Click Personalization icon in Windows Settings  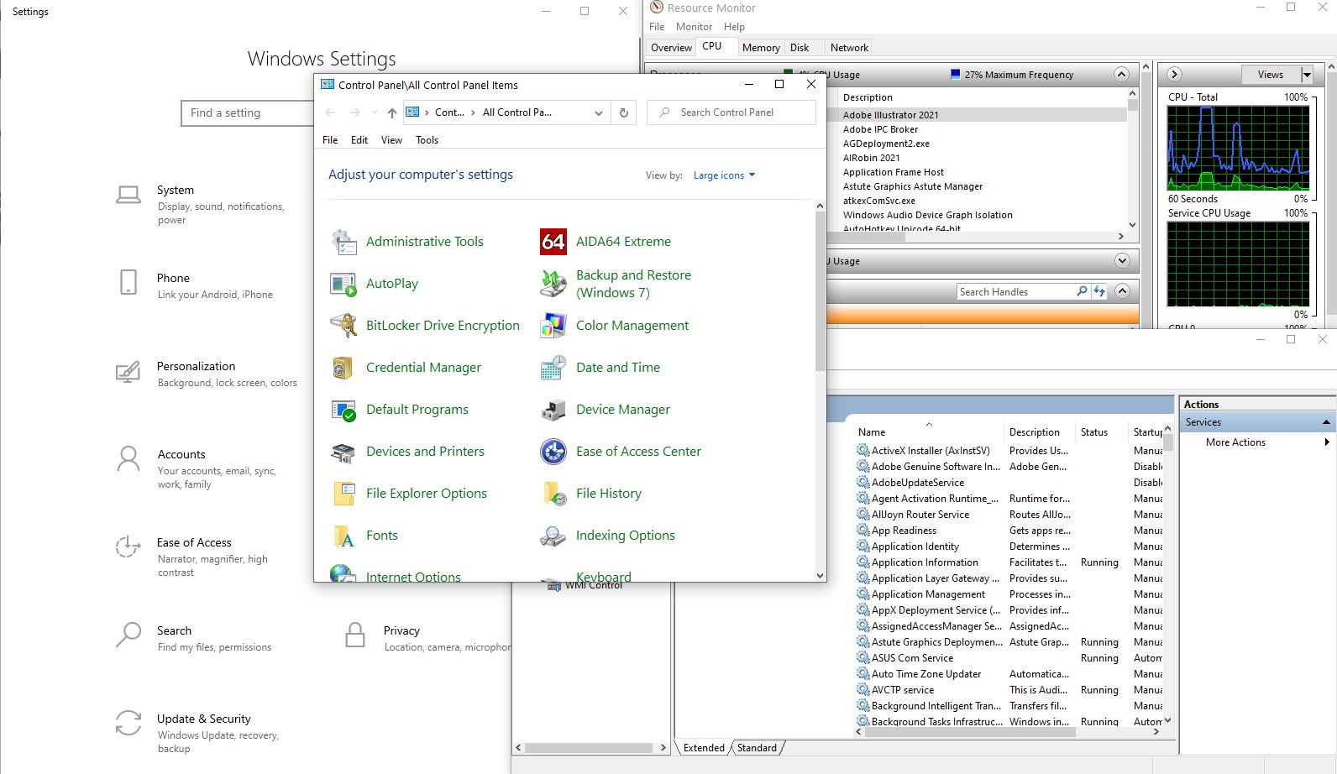[x=128, y=371]
